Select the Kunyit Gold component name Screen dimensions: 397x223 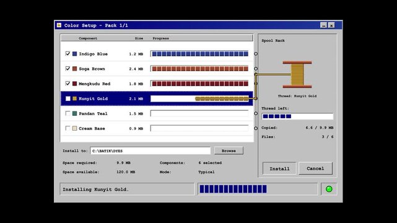pyautogui.click(x=93, y=98)
